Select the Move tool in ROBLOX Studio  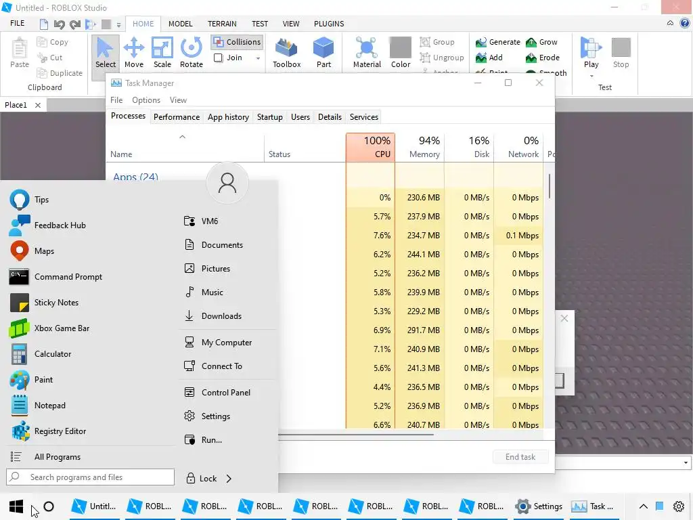tap(134, 53)
